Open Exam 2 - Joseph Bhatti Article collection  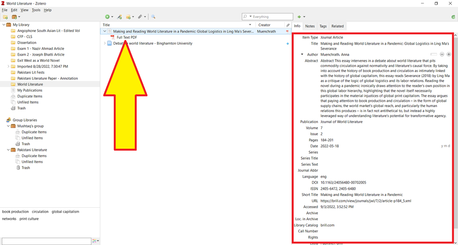(41, 54)
